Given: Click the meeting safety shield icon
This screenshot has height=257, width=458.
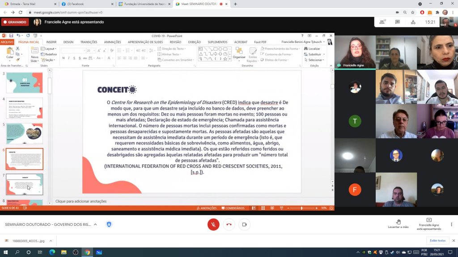Looking at the screenshot, I should [109, 224].
